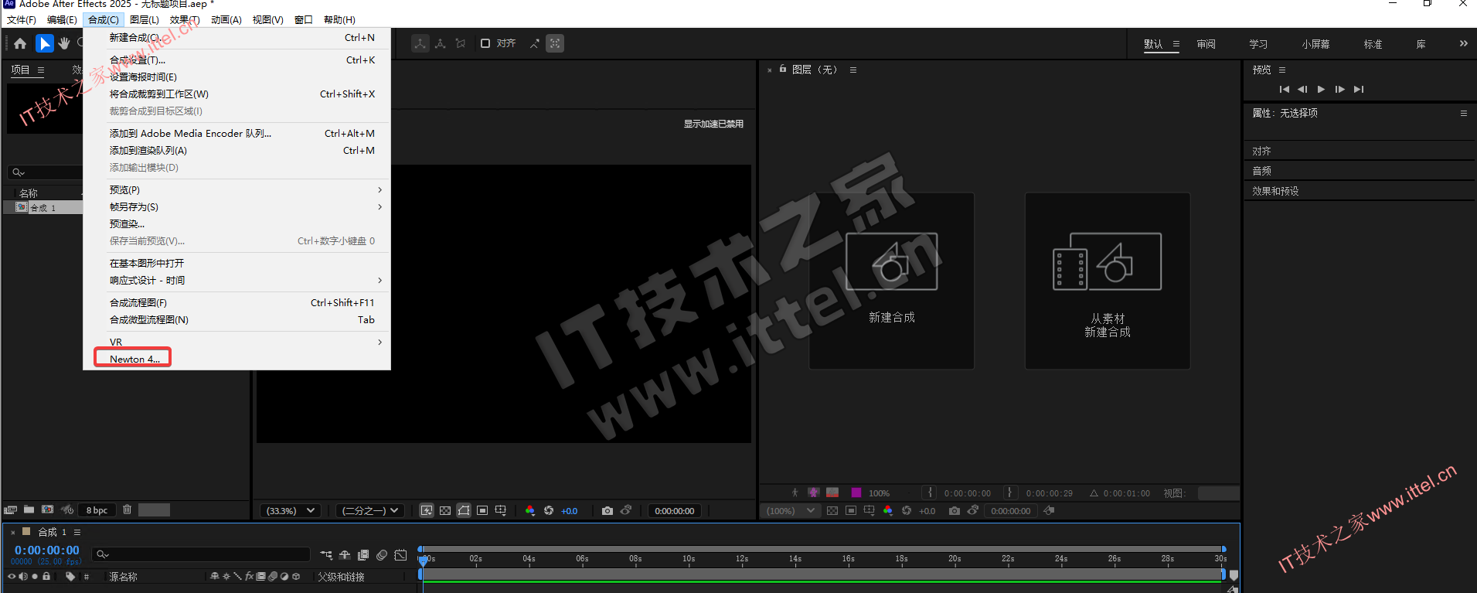Select the Selection arrow tool
1477x593 pixels.
pos(45,44)
